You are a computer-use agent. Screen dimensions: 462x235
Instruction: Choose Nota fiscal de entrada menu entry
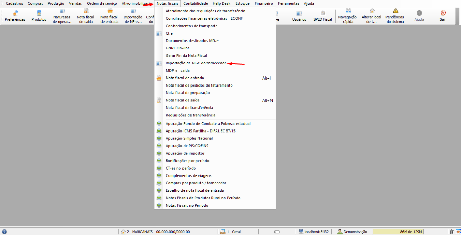pos(185,78)
